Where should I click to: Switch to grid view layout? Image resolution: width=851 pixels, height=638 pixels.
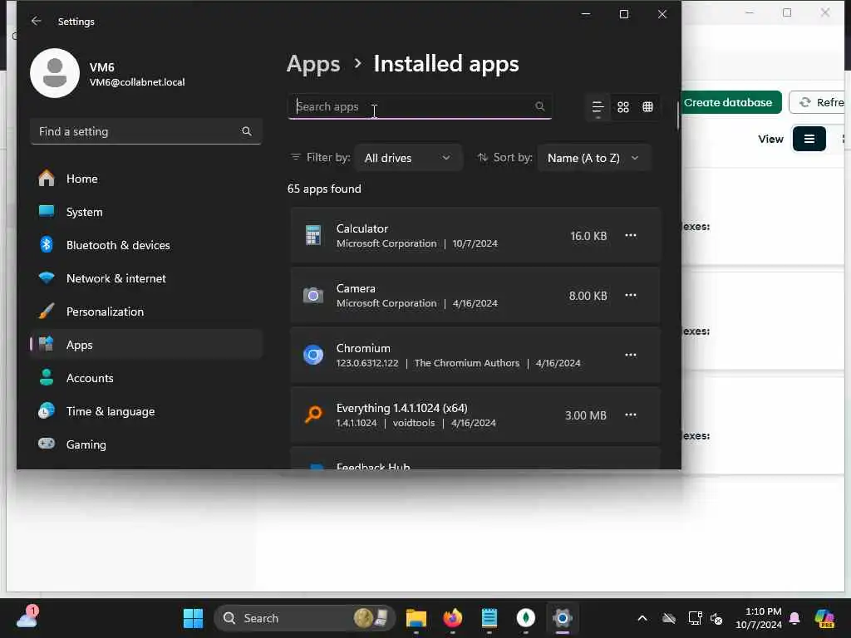click(623, 107)
